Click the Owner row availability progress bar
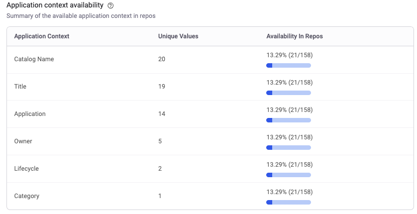 click(289, 147)
